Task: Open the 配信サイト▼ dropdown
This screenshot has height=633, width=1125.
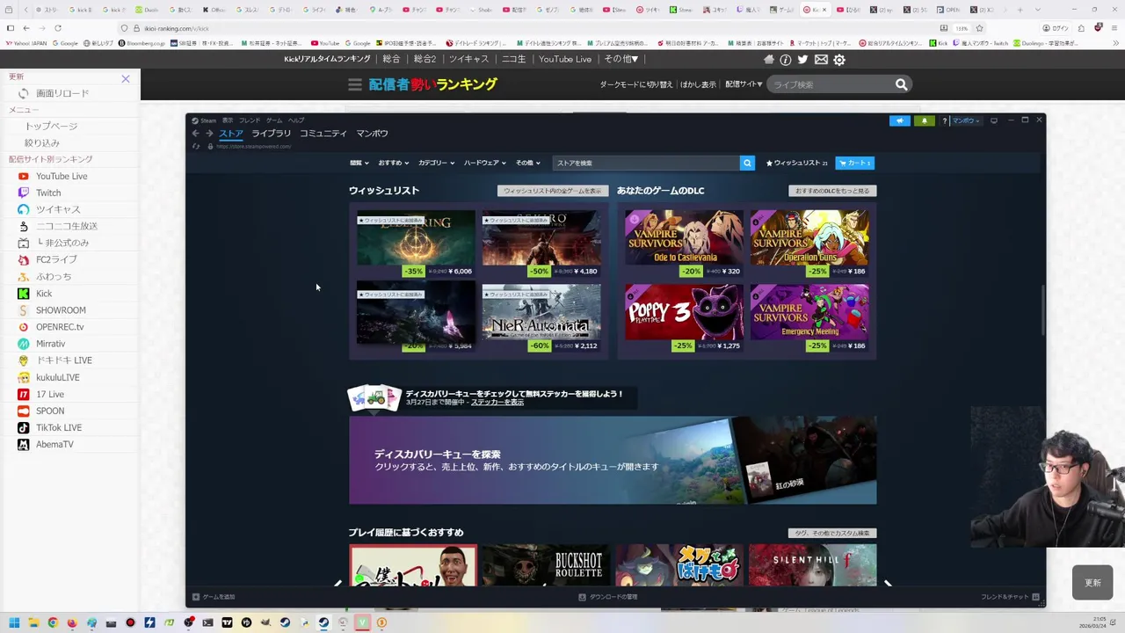Action: coord(744,84)
